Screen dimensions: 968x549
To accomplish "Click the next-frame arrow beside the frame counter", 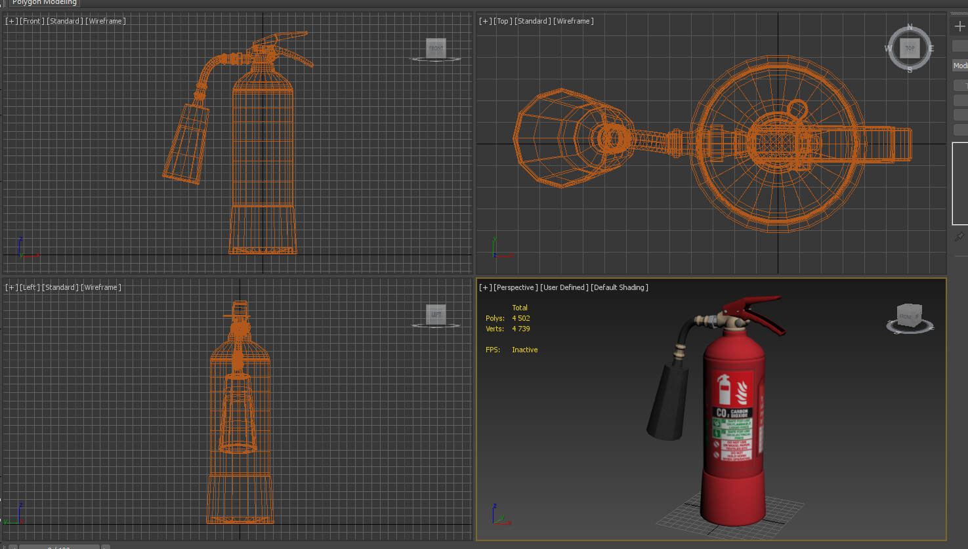I will coord(105,546).
